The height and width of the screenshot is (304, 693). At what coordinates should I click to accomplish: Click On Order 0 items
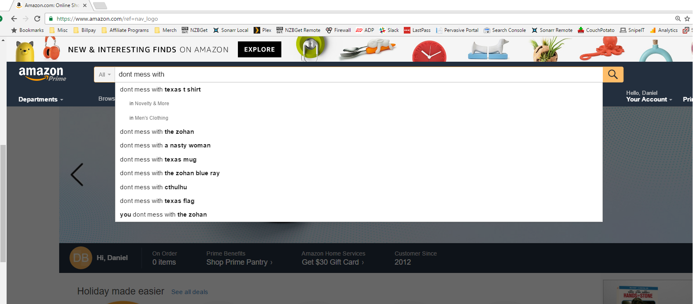point(164,258)
